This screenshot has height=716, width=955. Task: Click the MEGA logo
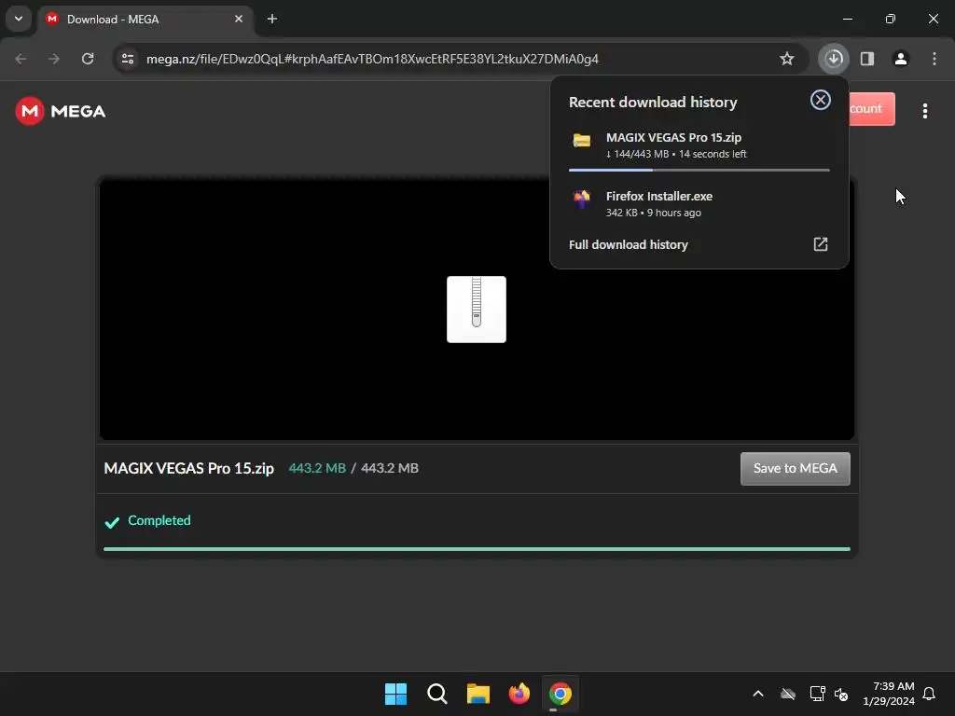(61, 111)
